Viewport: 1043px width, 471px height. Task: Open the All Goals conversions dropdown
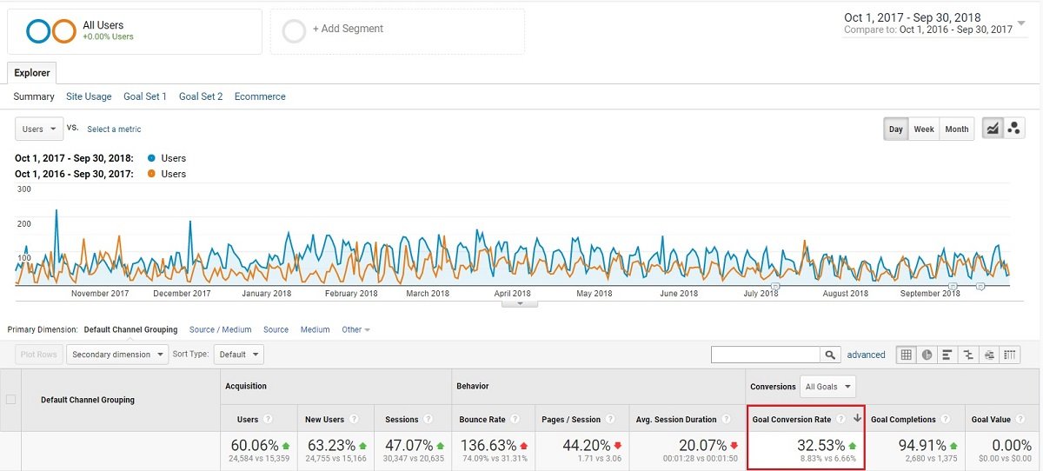pos(828,387)
